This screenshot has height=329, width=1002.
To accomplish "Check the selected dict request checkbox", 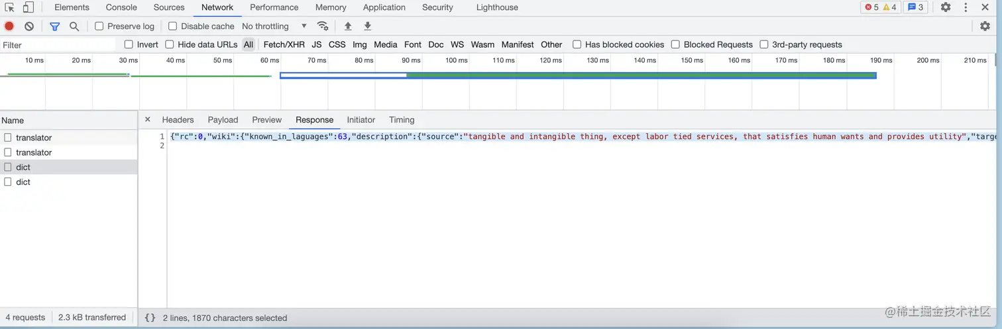I will tap(8, 167).
